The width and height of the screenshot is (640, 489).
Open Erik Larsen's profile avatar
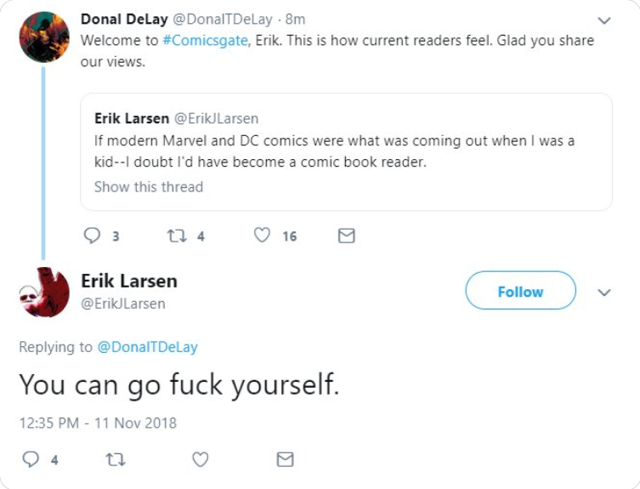click(44, 292)
